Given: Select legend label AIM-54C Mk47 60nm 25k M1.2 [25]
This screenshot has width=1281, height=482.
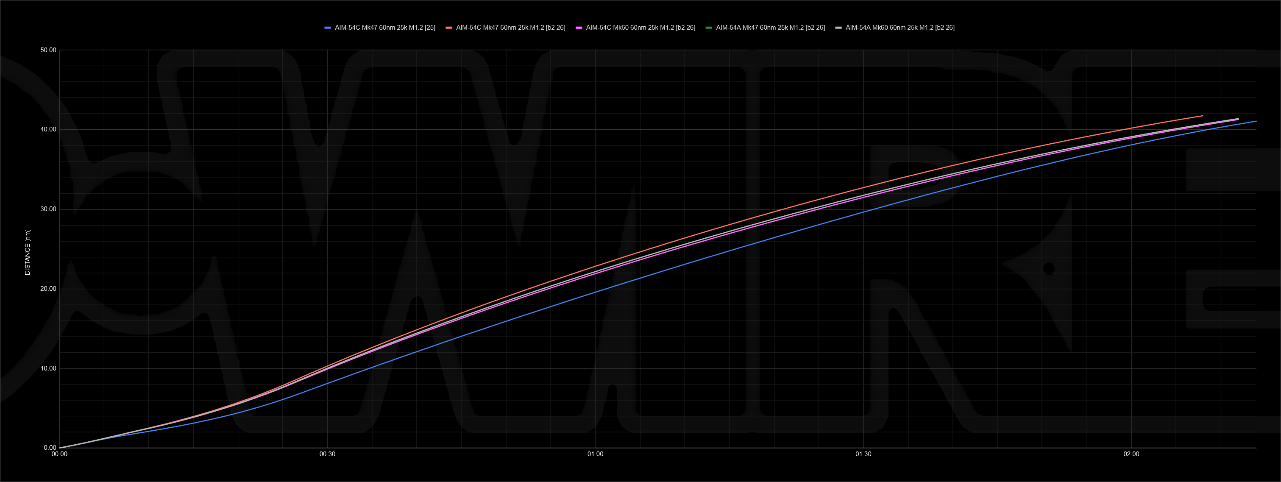Looking at the screenshot, I should tap(385, 28).
